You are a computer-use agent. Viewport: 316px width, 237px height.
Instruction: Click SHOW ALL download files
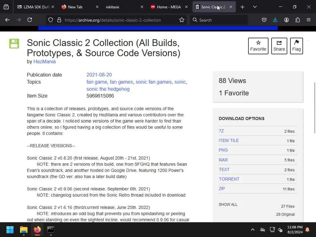point(228,205)
